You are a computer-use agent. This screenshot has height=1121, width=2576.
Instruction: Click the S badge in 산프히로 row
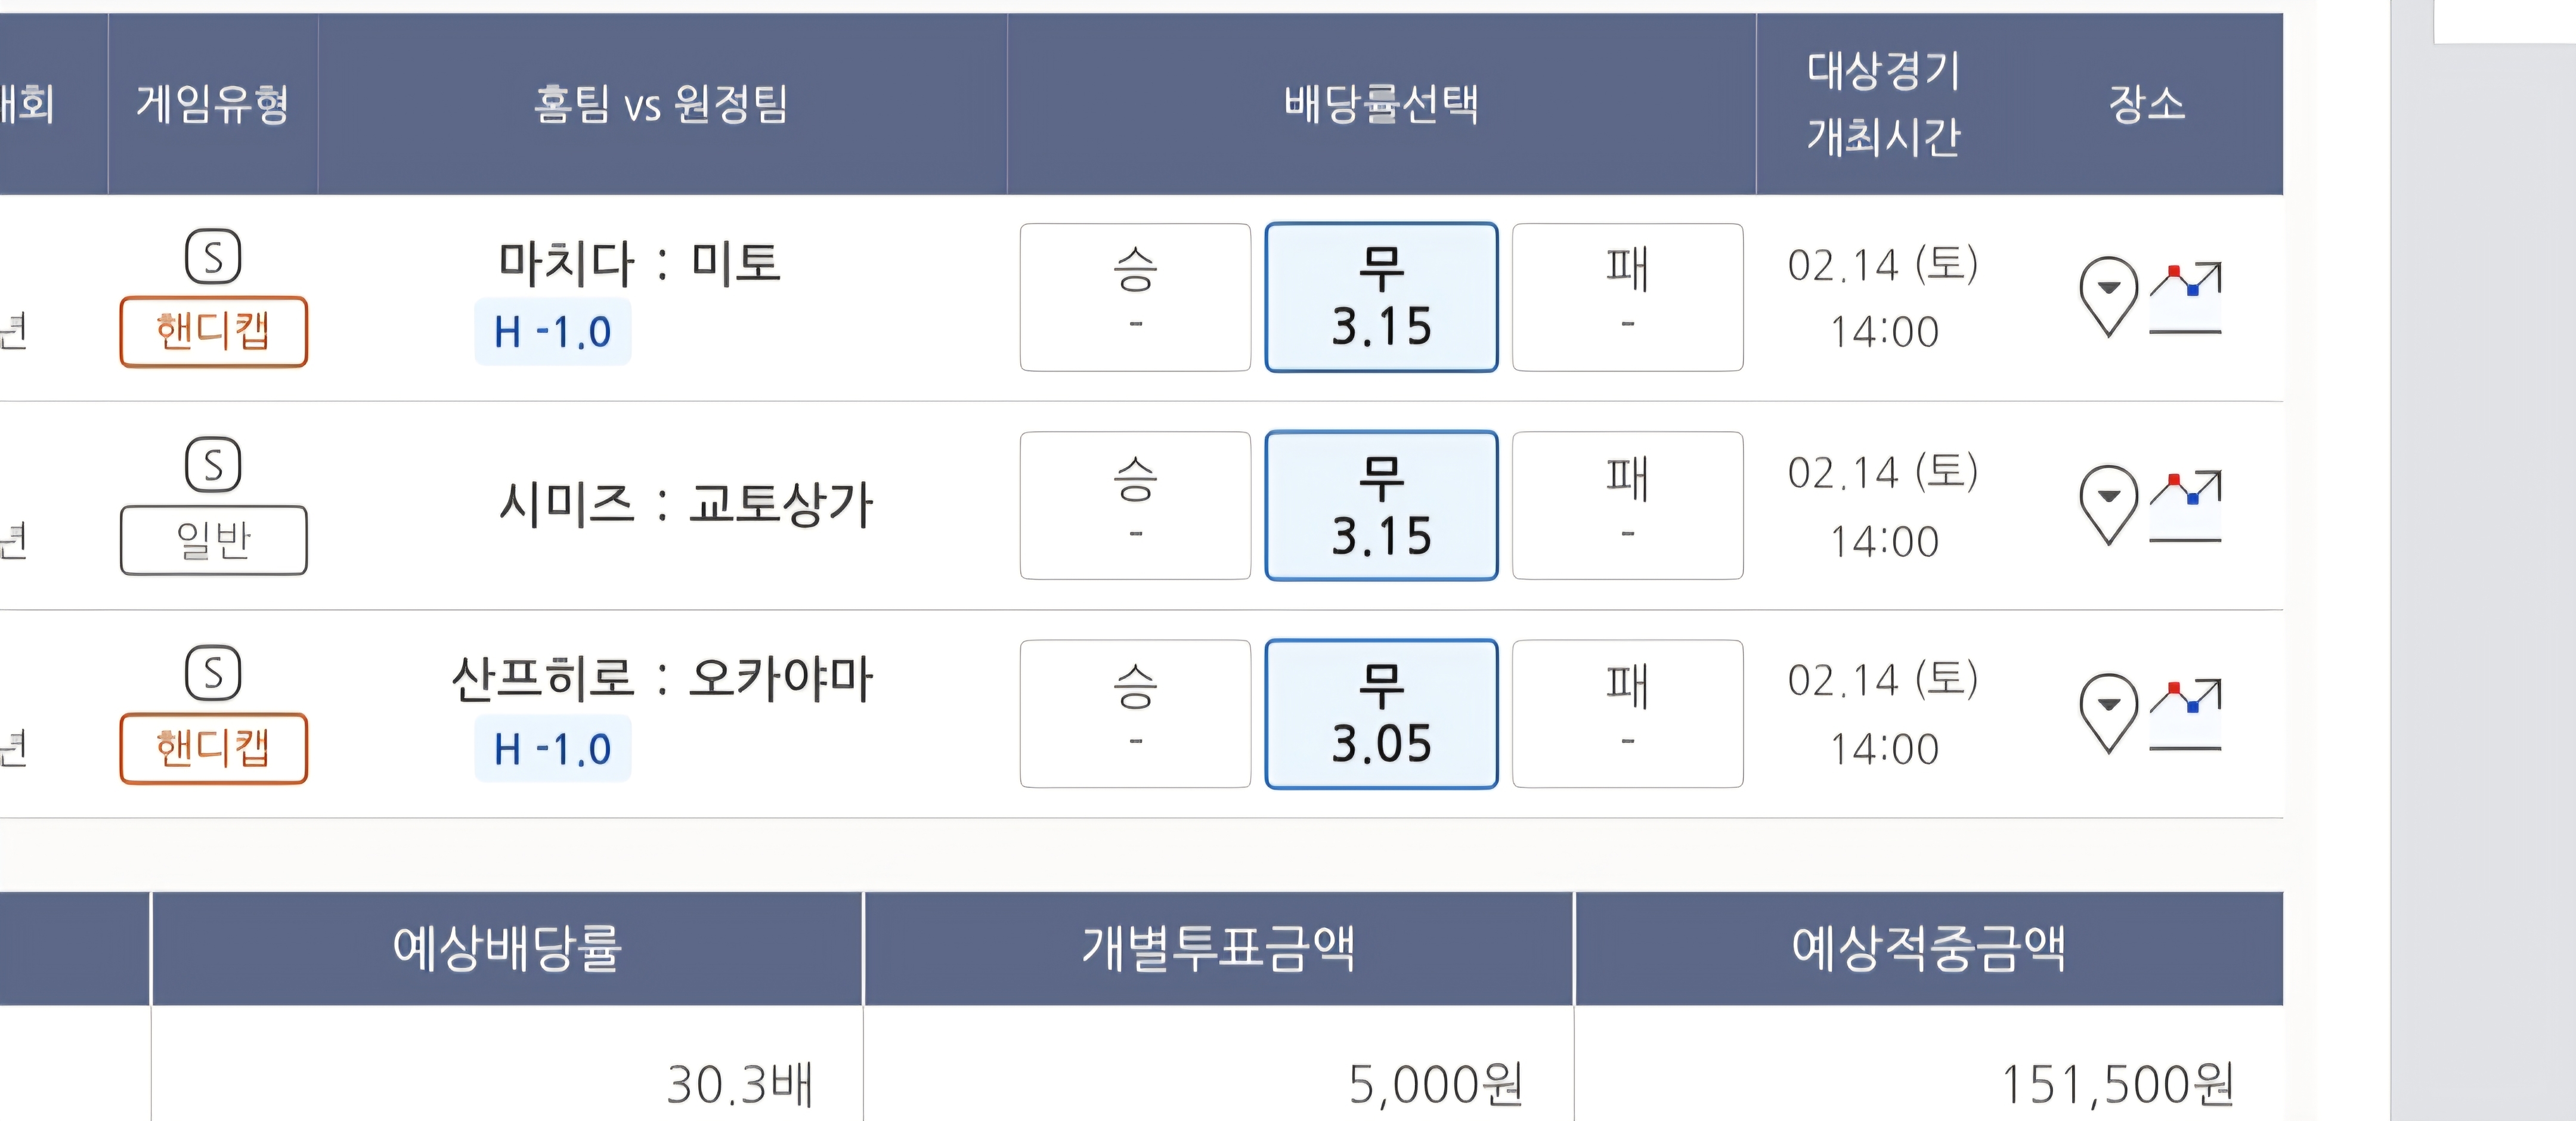click(x=213, y=673)
